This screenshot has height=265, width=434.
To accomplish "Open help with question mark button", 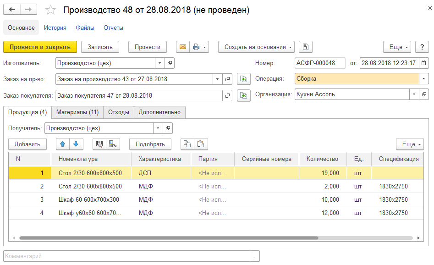I will [422, 47].
